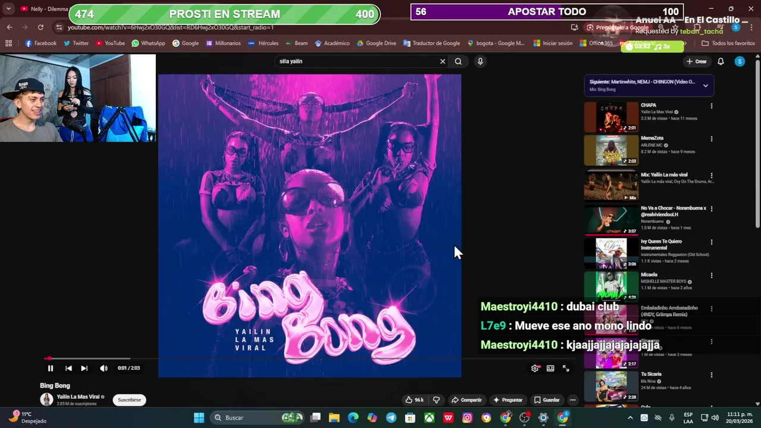This screenshot has width=761, height=428.
Task: Open the CHAPA video thumbnail
Action: (611, 117)
